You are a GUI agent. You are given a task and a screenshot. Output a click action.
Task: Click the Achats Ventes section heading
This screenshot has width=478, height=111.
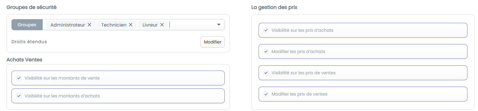coord(24,60)
